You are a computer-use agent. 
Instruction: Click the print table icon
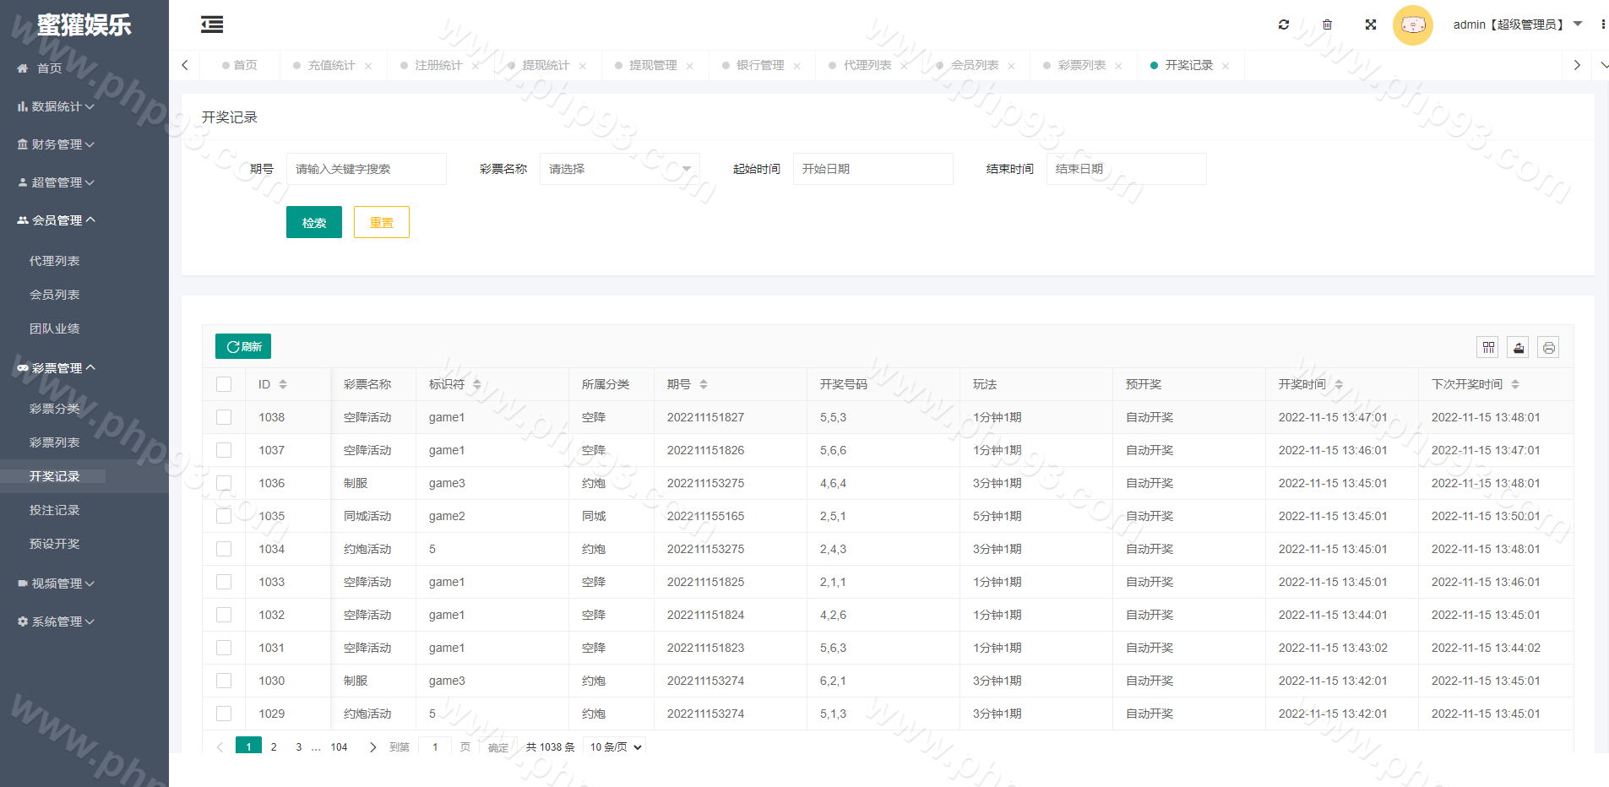click(1547, 347)
